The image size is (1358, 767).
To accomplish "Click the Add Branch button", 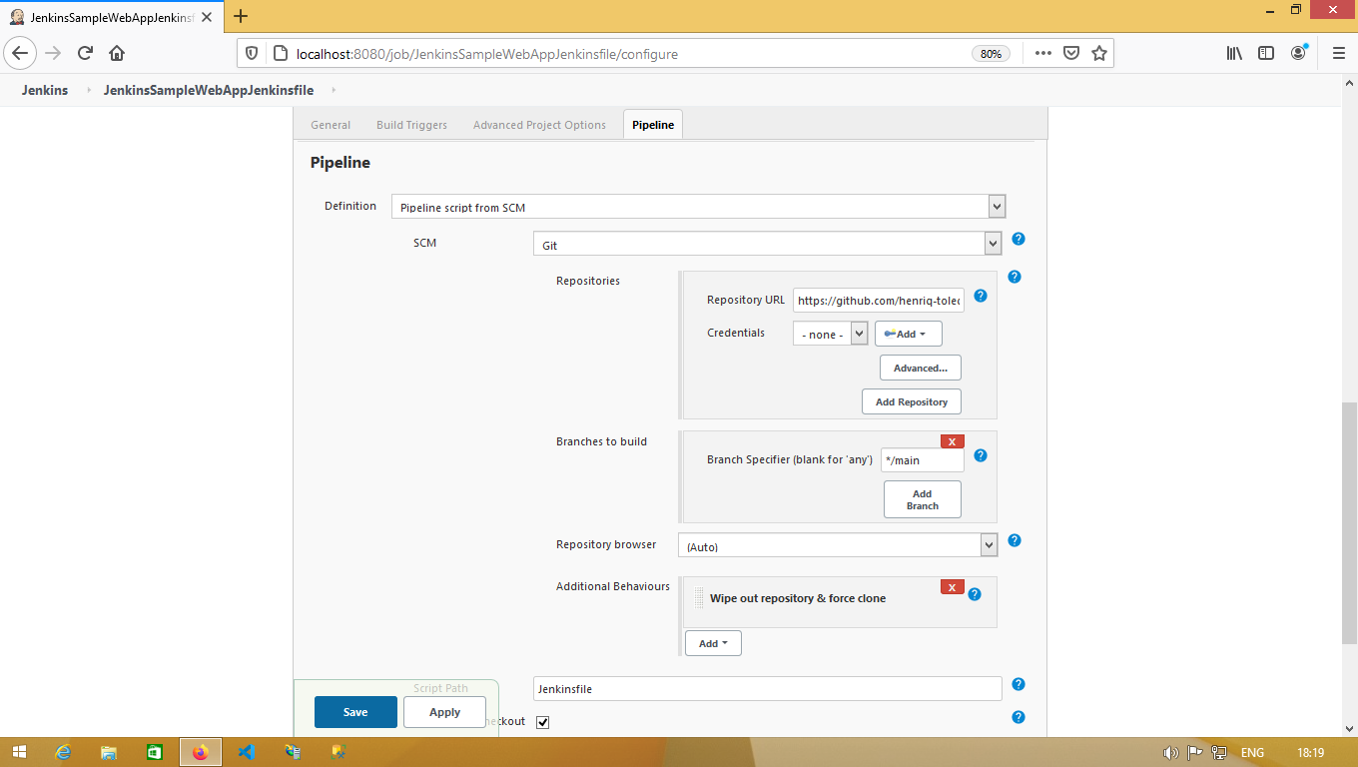I will pyautogui.click(x=923, y=499).
